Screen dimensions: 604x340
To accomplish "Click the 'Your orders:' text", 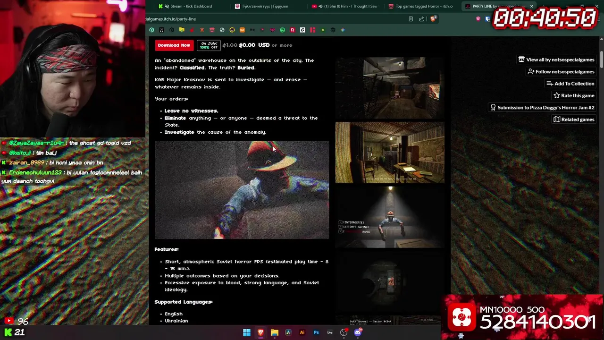I will 172,99.
